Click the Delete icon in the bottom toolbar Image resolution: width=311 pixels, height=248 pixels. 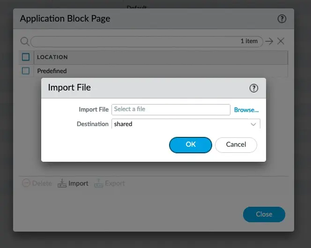coord(27,183)
